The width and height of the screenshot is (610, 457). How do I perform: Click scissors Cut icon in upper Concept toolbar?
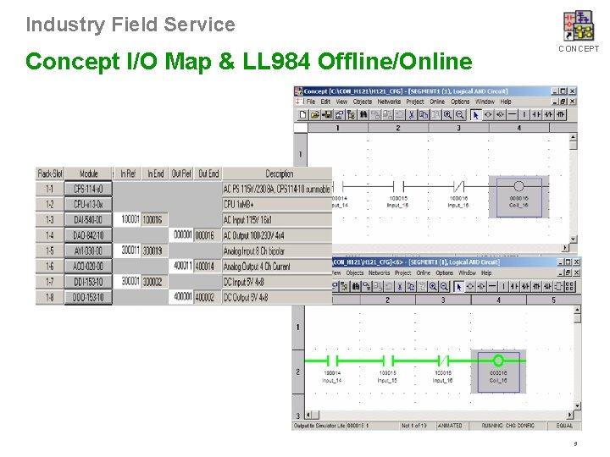point(411,114)
